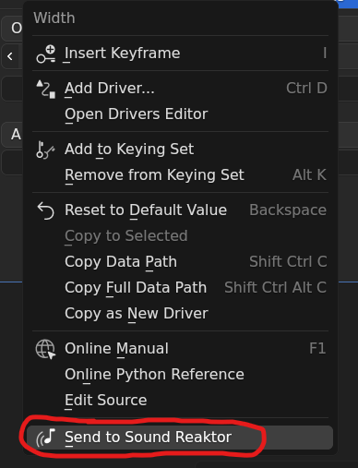Click the Add Driver icon

[46, 89]
